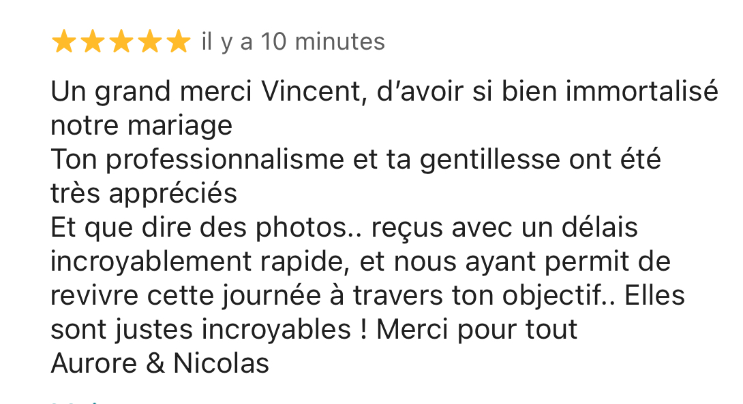Click the word 'gentillesse' in the review
This screenshot has width=743, height=404.
point(490,160)
